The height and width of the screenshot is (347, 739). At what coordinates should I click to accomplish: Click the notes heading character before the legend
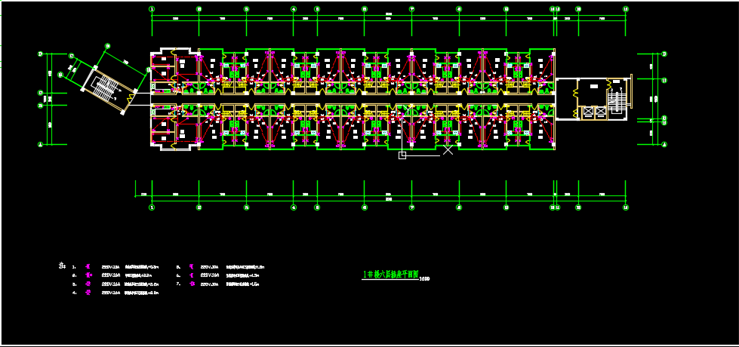coord(61,266)
